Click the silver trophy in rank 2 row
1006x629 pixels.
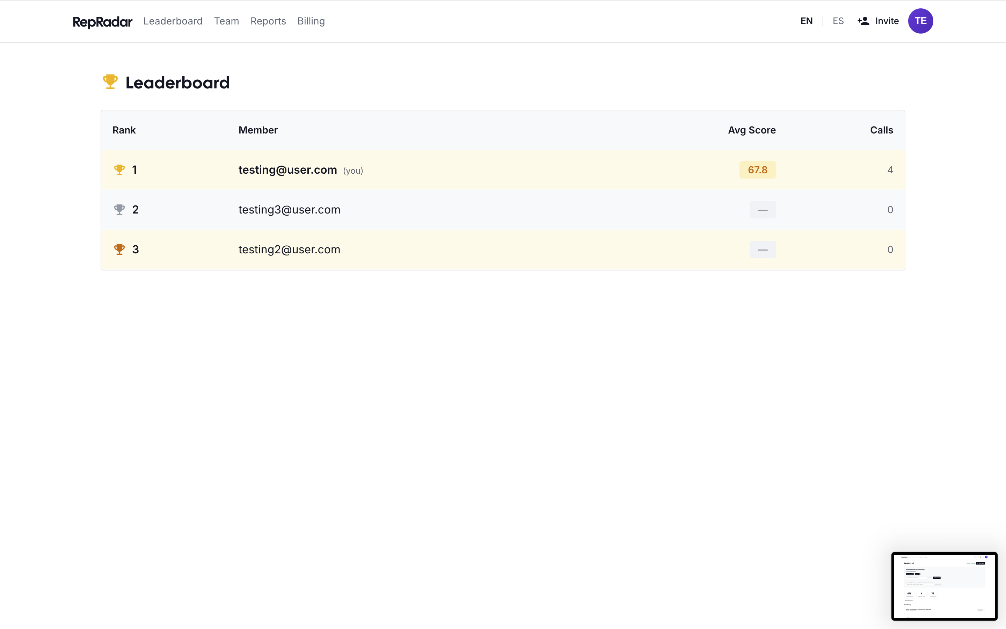(119, 210)
